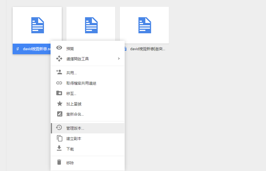Click the add-person icon for 共用
The image size is (266, 171).
click(59, 72)
